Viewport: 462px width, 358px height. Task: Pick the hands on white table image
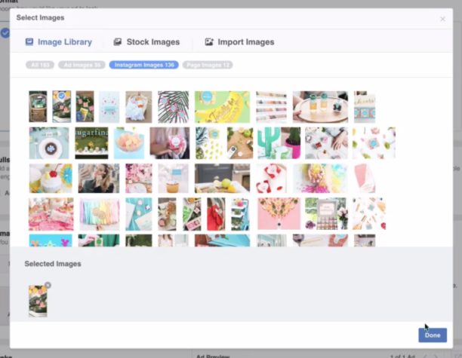tap(326, 143)
